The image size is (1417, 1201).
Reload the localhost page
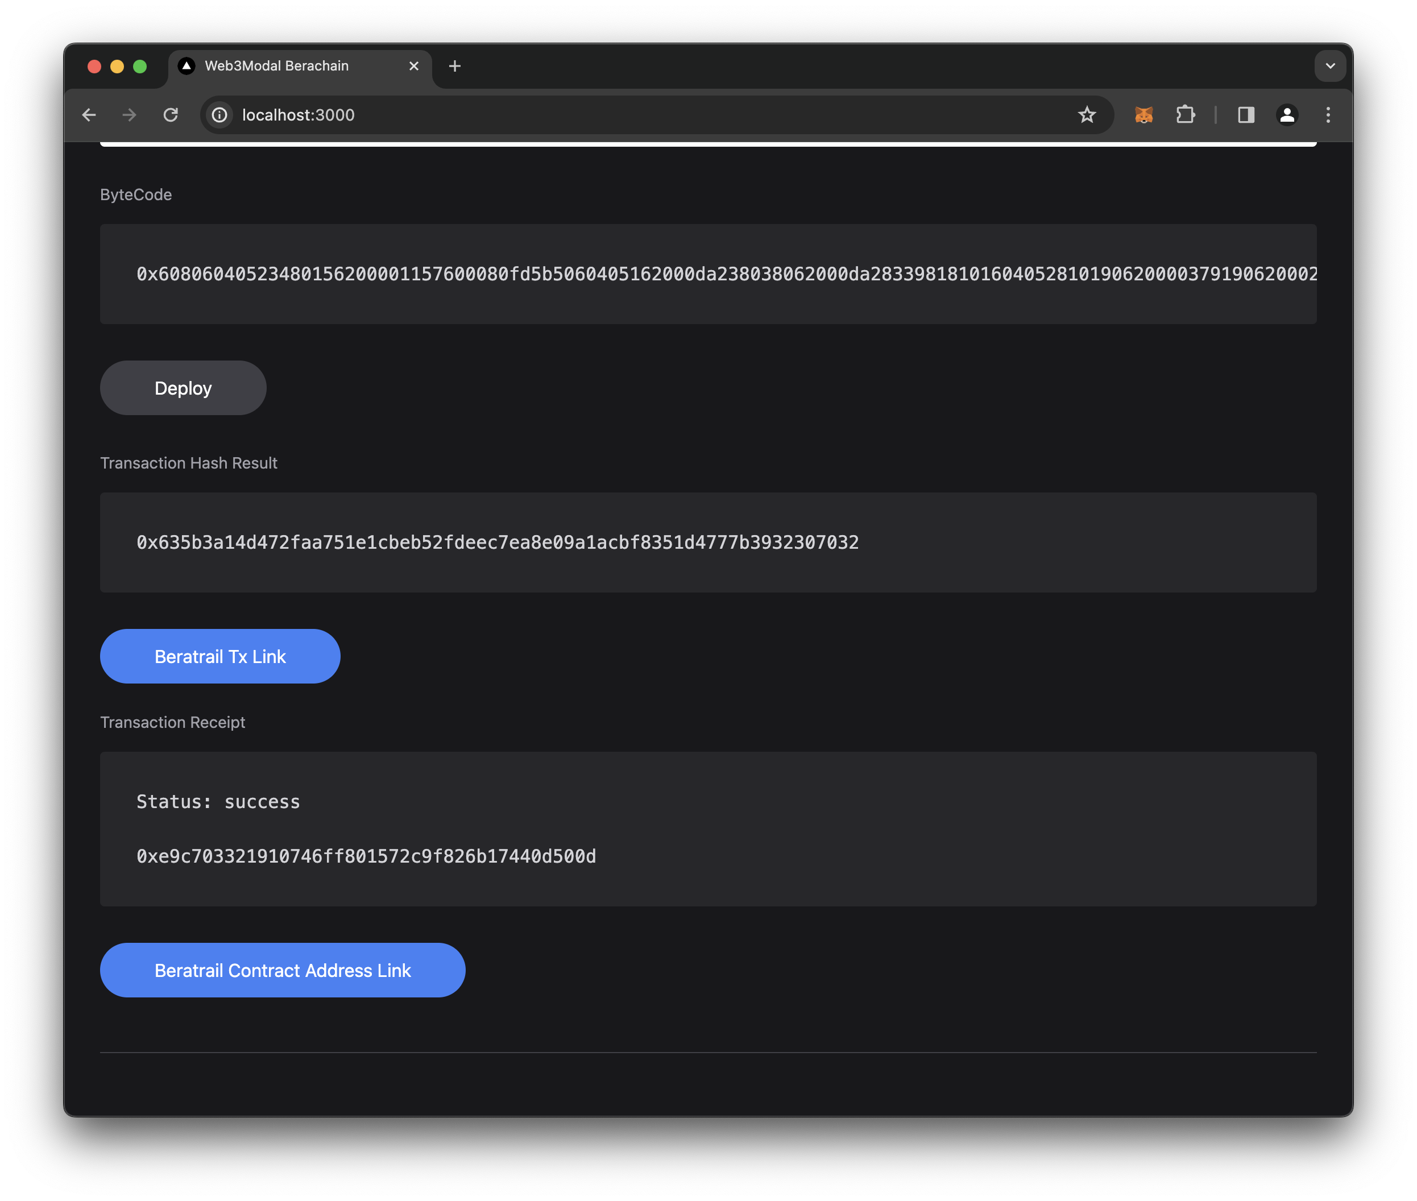[x=171, y=115]
